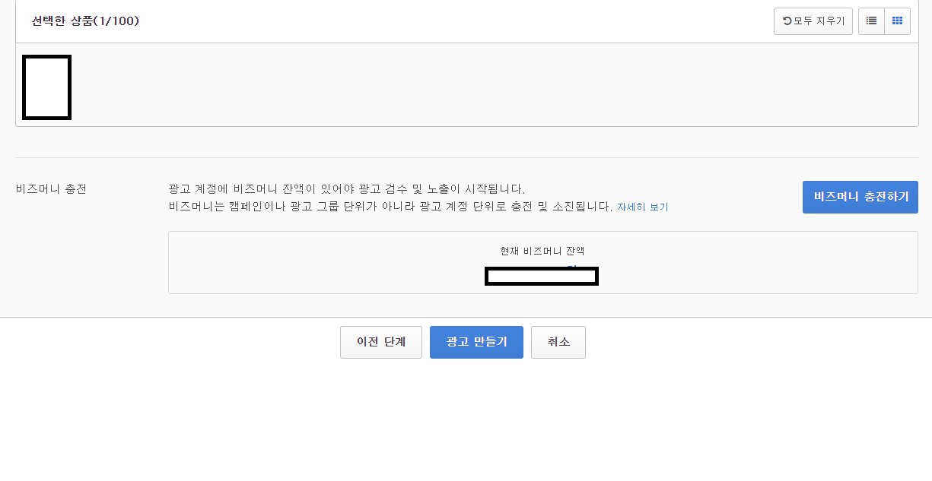This screenshot has width=932, height=481.
Task: Click the 비즈머니 충전하기 button
Action: (860, 197)
